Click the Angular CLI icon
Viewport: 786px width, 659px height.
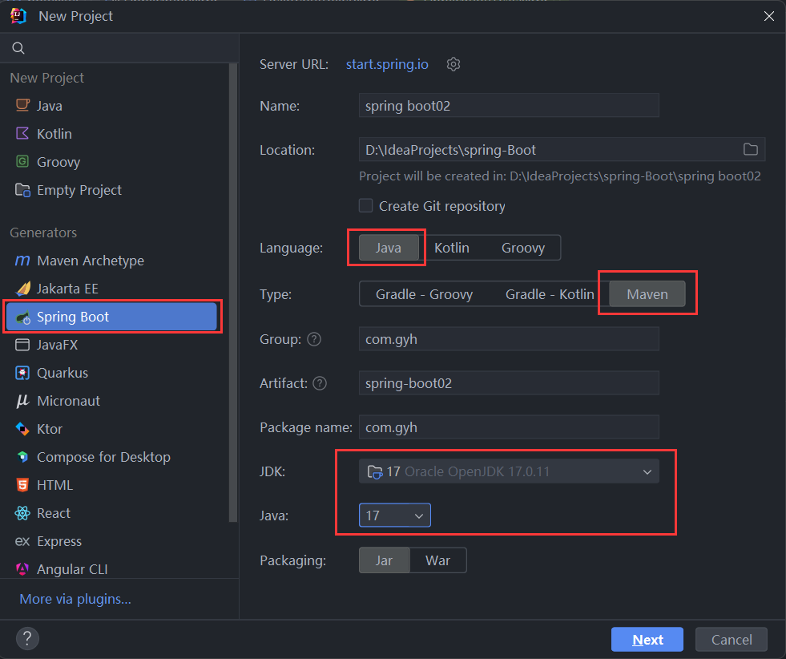pyautogui.click(x=22, y=569)
